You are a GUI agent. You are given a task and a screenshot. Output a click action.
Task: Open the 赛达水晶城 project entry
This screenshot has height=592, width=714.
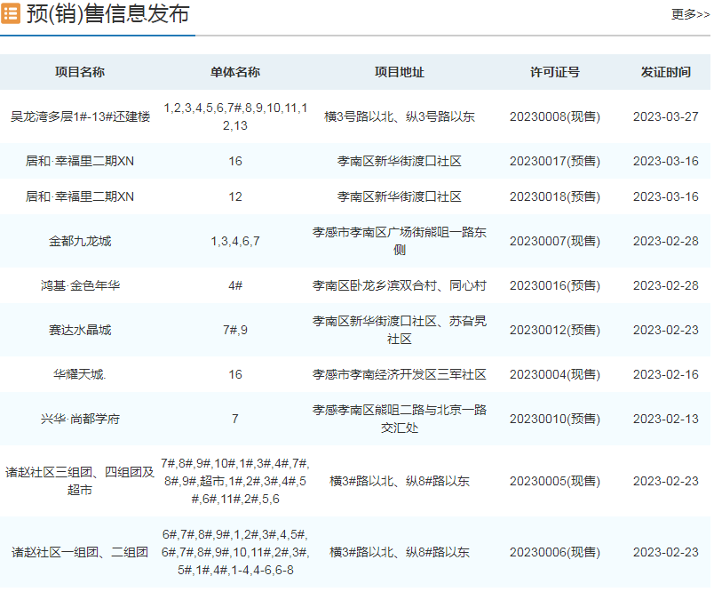point(80,330)
